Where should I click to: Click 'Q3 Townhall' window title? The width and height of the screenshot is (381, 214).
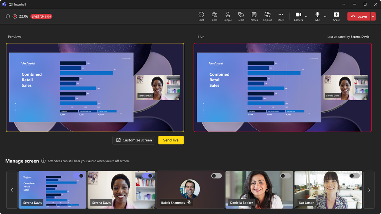point(17,4)
